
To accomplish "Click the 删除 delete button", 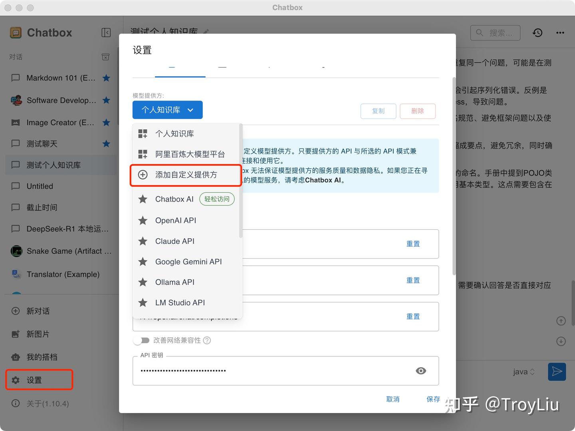I will click(x=418, y=111).
